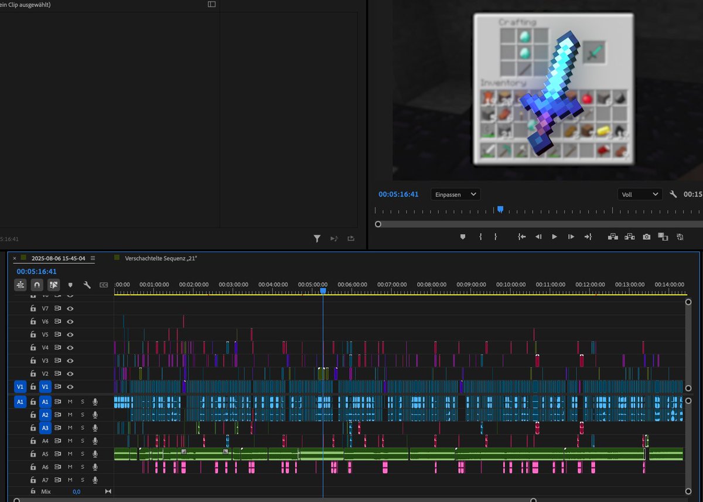Click Effect Controls play-audio icon
This screenshot has width=703, height=502.
(334, 238)
